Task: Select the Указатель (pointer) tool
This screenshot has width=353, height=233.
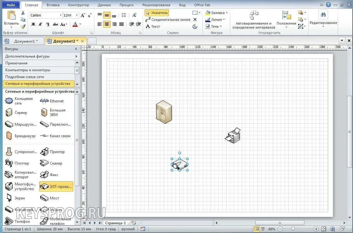Action: click(157, 13)
